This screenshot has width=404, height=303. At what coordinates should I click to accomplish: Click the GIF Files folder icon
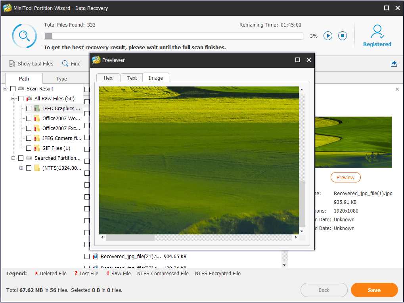coord(37,148)
